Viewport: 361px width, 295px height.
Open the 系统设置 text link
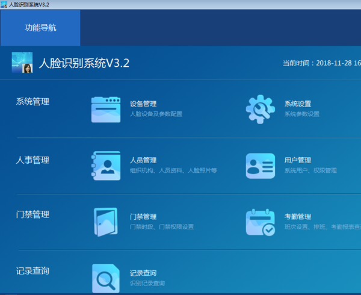coord(298,104)
